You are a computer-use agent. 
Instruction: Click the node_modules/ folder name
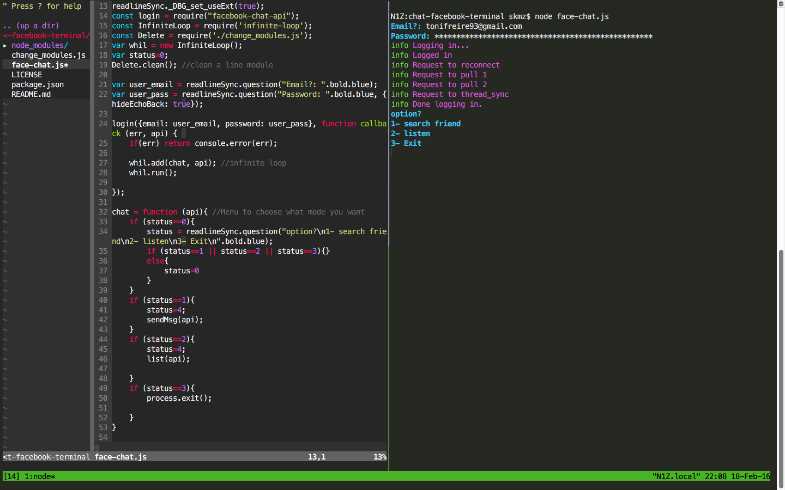[40, 45]
